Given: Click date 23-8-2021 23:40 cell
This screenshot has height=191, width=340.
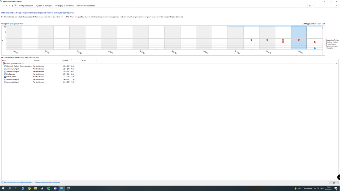Looking at the screenshot, I should tap(69, 77).
